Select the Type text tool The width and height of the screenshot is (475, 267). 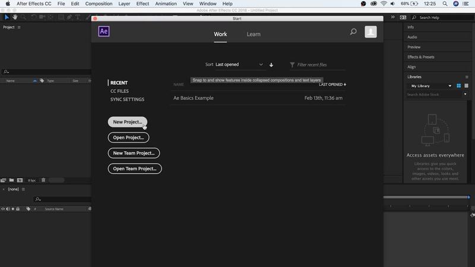78,17
